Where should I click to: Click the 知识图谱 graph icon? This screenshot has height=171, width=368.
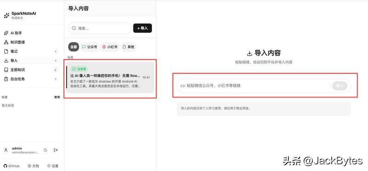click(6, 42)
